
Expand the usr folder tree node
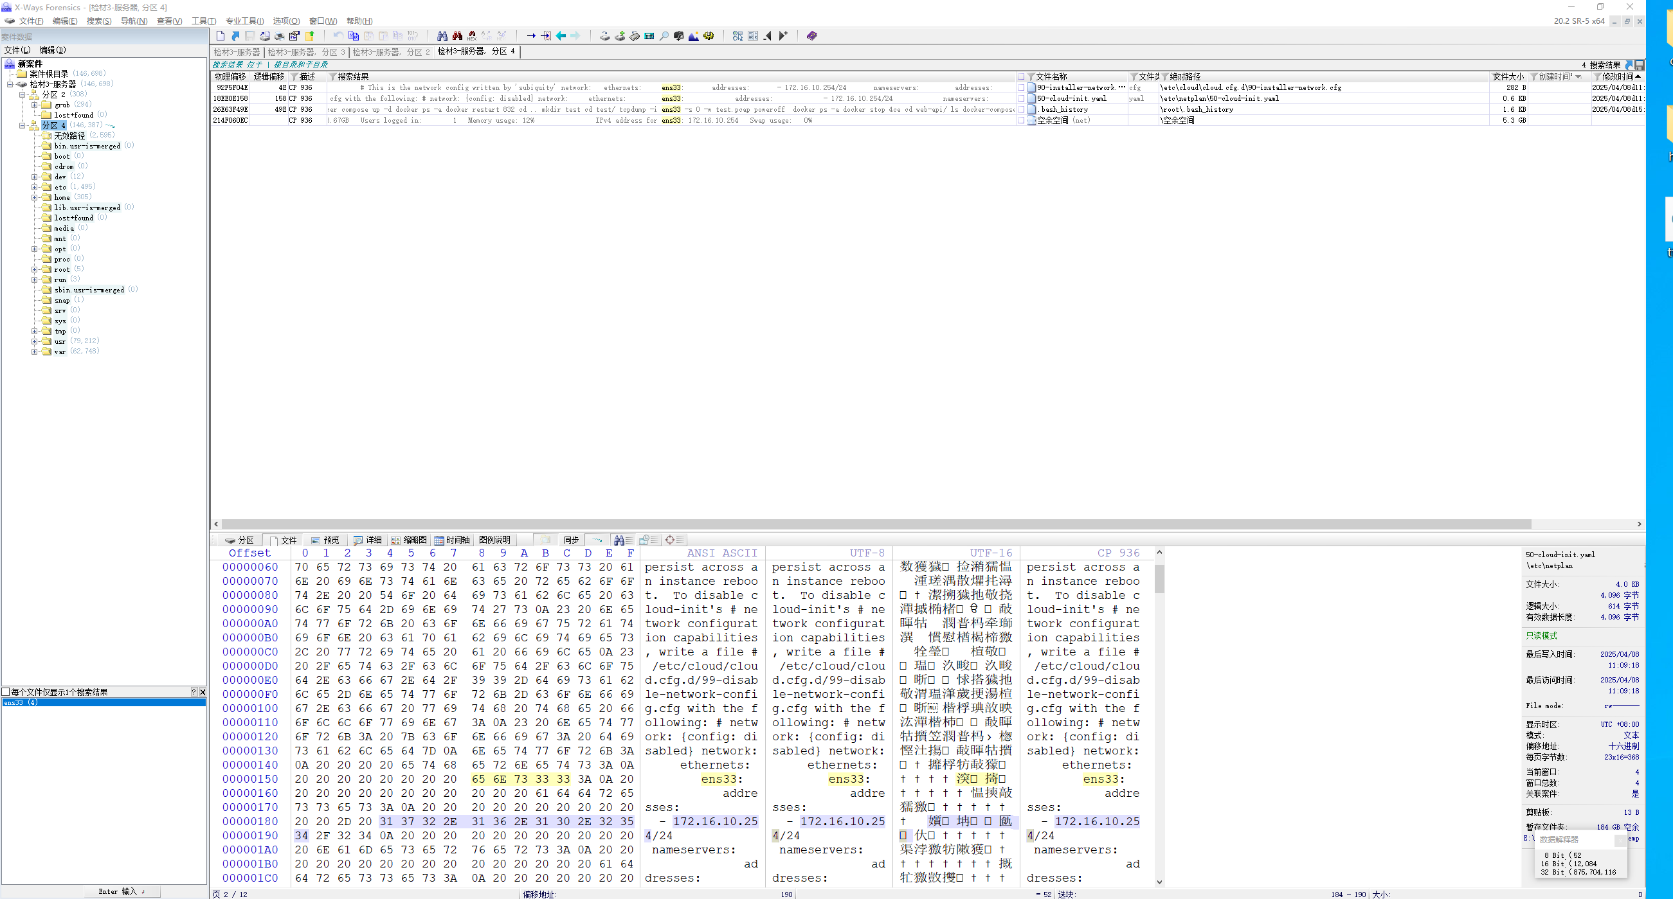pyautogui.click(x=35, y=341)
